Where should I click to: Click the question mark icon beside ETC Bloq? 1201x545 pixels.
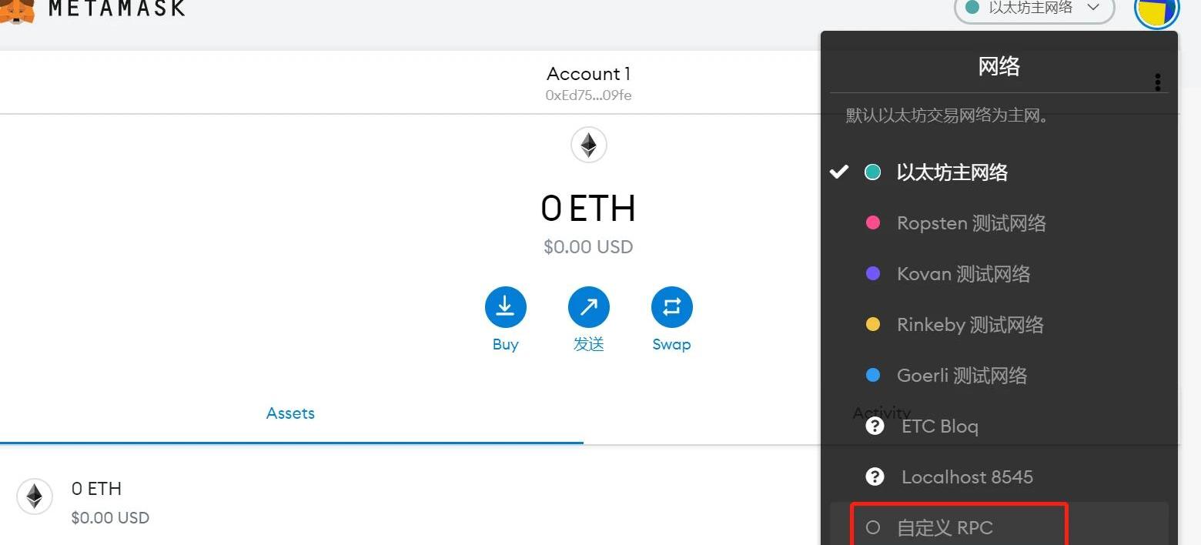click(x=875, y=426)
